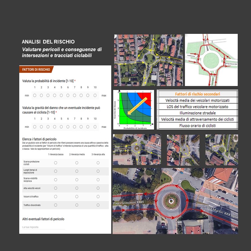Image resolution: width=251 pixels, height=251 pixels.
Task: Open the large Papa Giovanni XXIII roundabout image
Action: point(175,201)
